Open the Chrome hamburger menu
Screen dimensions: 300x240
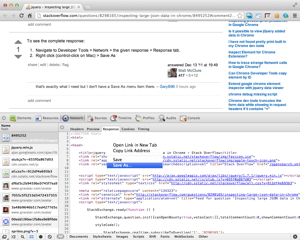(x=295, y=16)
